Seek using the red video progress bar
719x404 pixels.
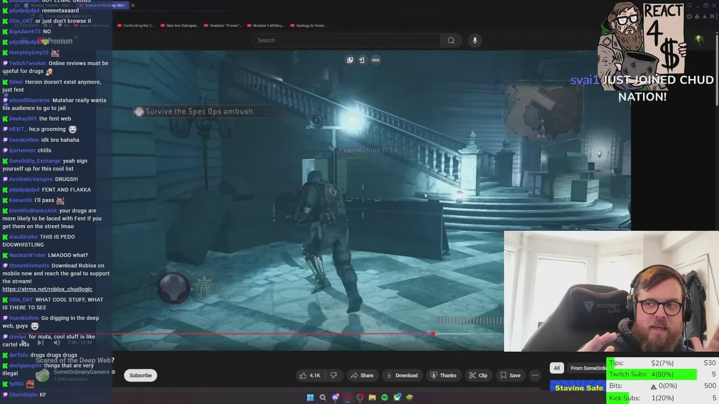(x=308, y=334)
